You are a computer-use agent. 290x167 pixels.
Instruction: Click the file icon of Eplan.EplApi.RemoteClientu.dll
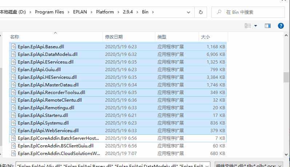point(13,100)
